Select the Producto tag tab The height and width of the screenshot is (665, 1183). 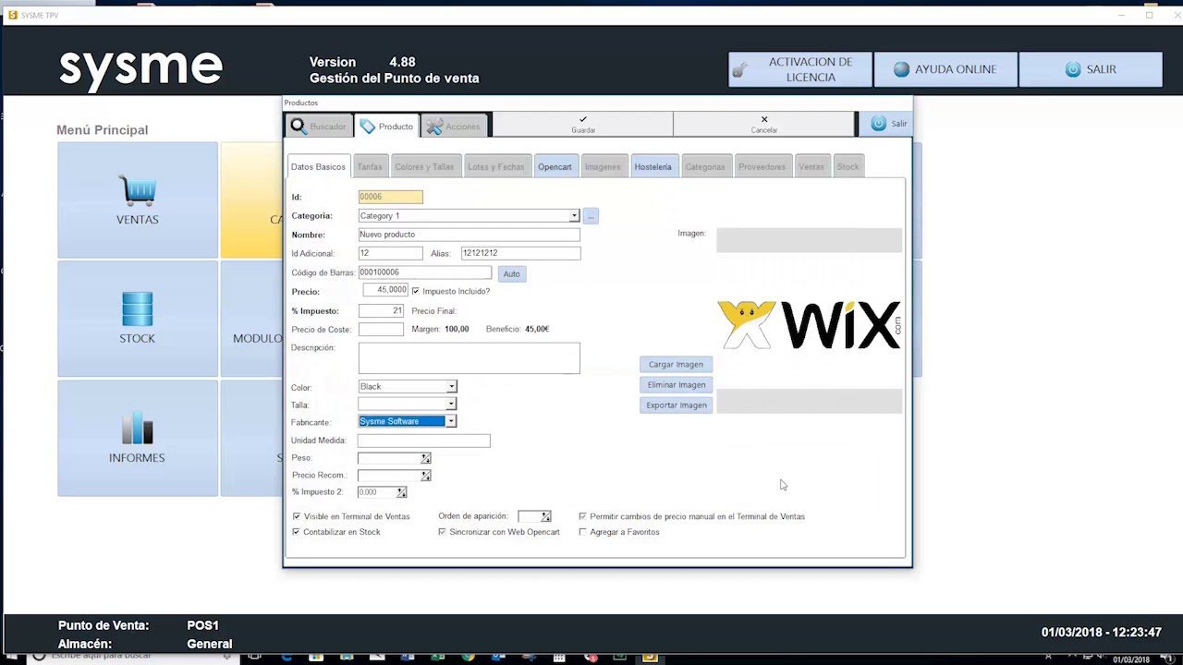(387, 126)
